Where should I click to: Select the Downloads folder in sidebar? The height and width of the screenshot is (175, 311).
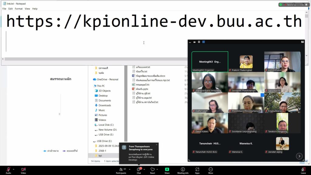click(104, 105)
